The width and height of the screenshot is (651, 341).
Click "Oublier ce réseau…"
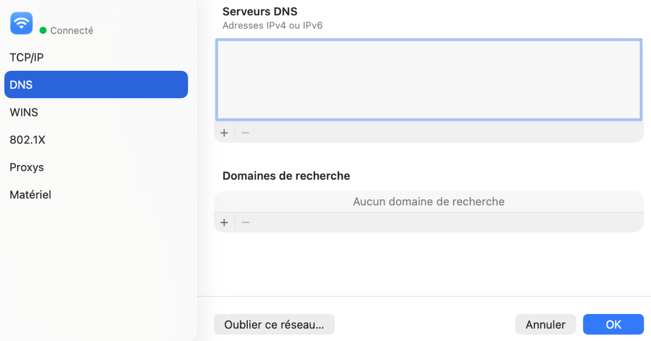[274, 324]
